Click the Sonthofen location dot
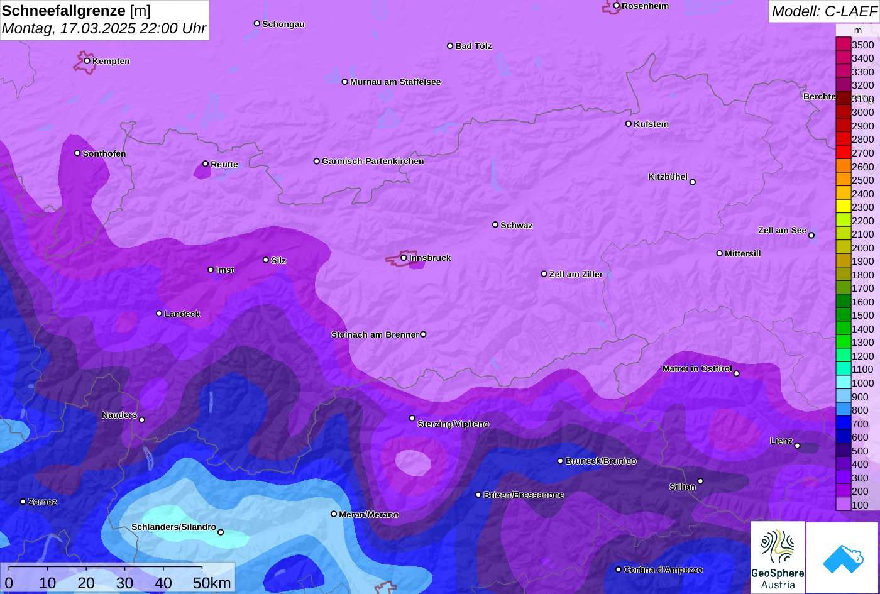The image size is (880, 594). (78, 153)
